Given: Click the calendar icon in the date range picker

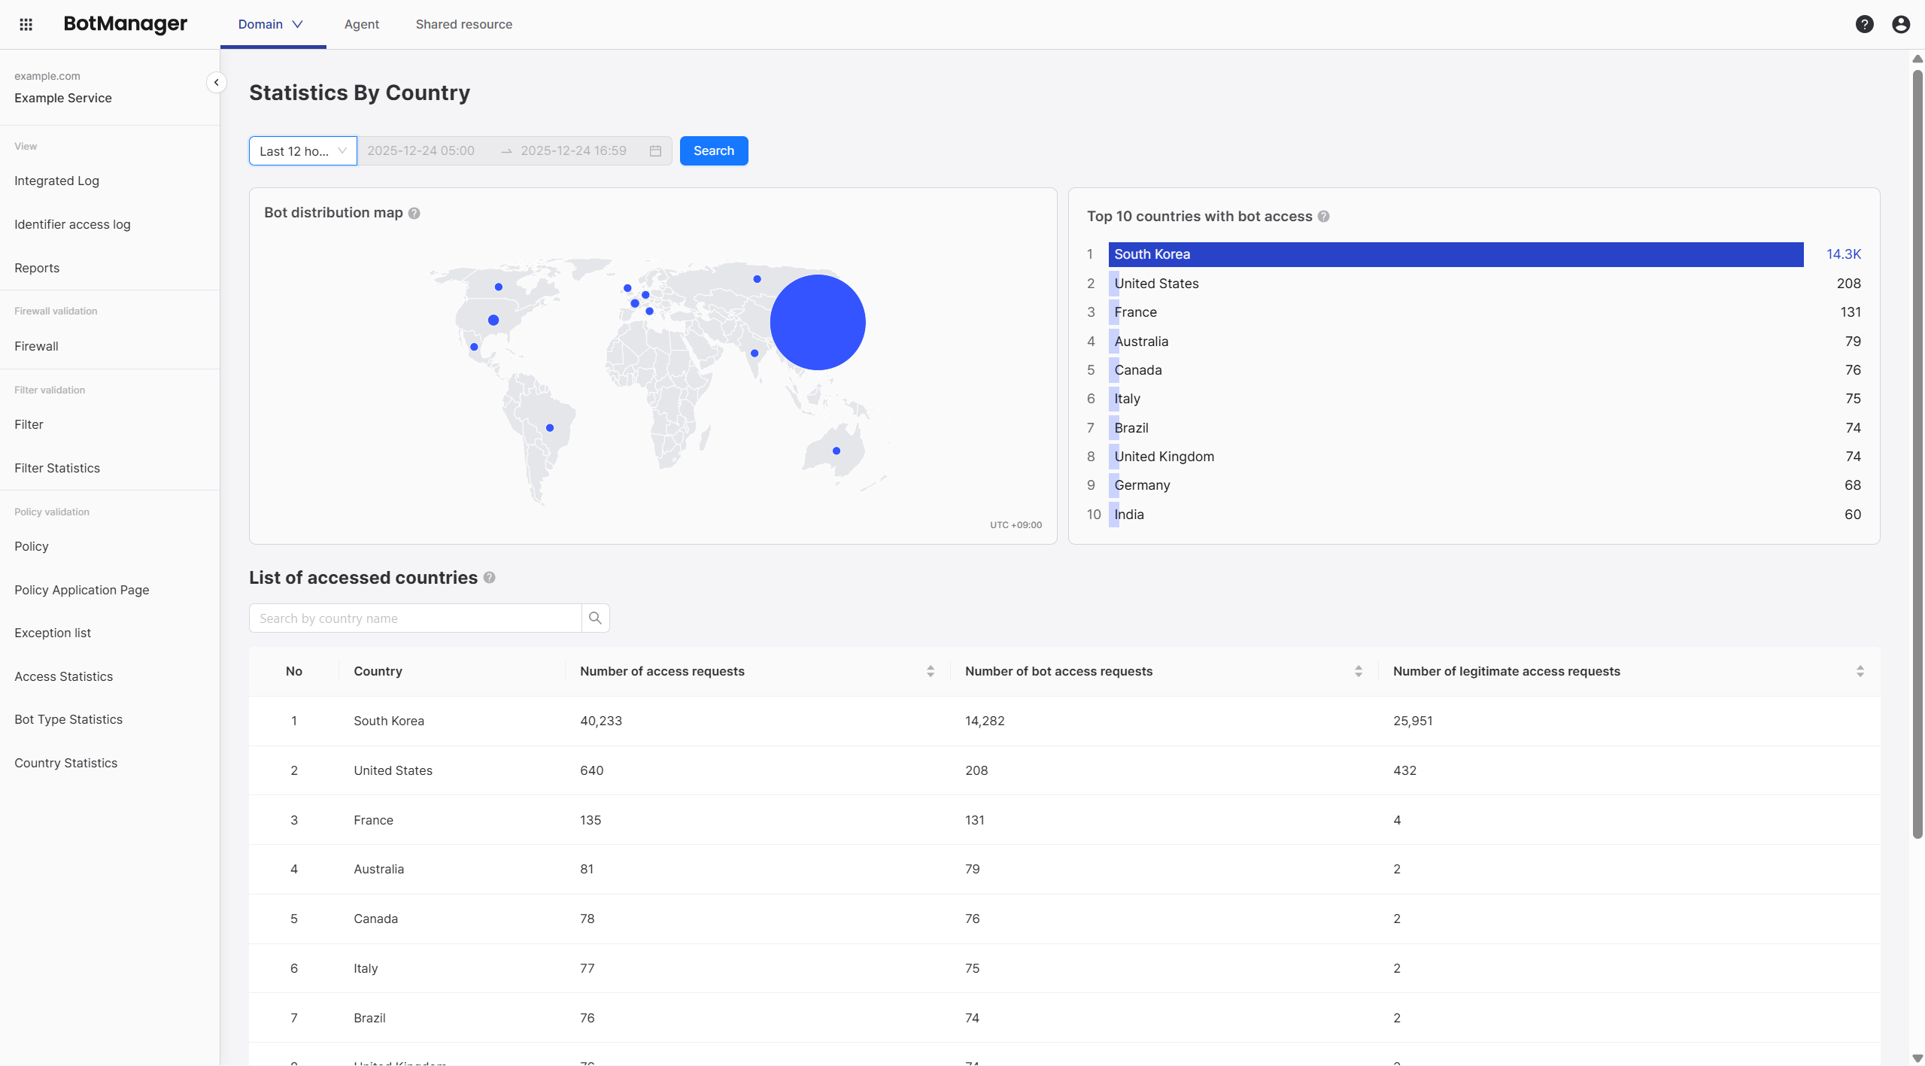Looking at the screenshot, I should click(x=654, y=150).
